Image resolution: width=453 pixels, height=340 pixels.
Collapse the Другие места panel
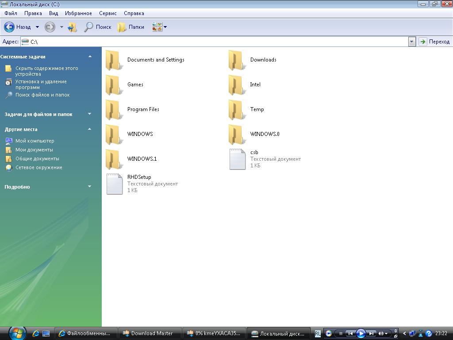(89, 129)
